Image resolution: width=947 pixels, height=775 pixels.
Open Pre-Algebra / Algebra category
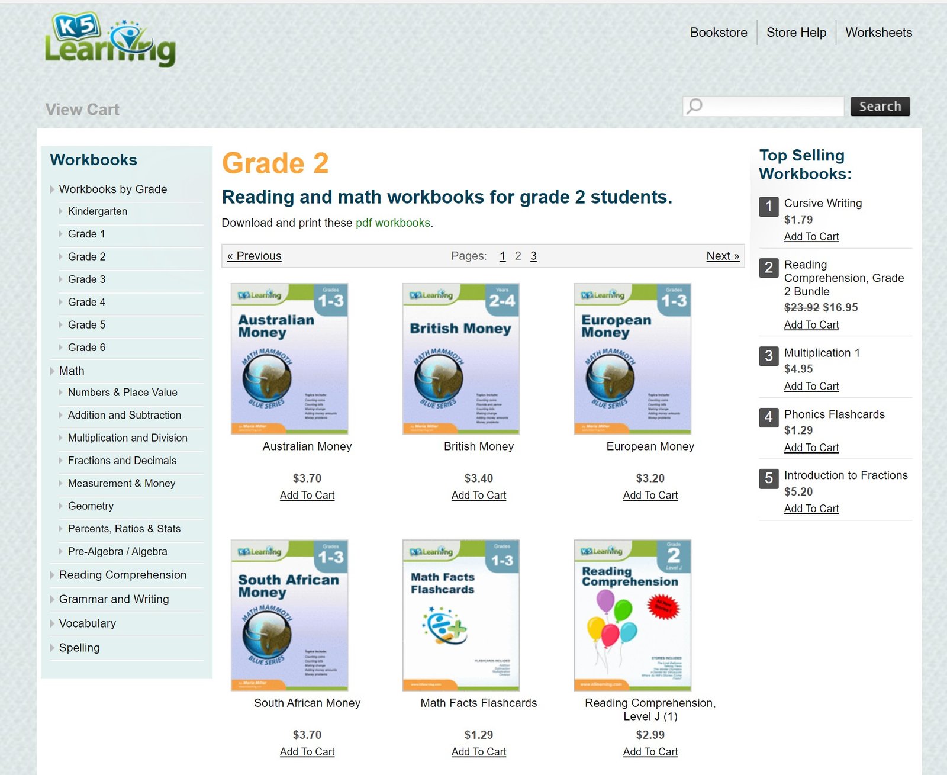tap(117, 552)
